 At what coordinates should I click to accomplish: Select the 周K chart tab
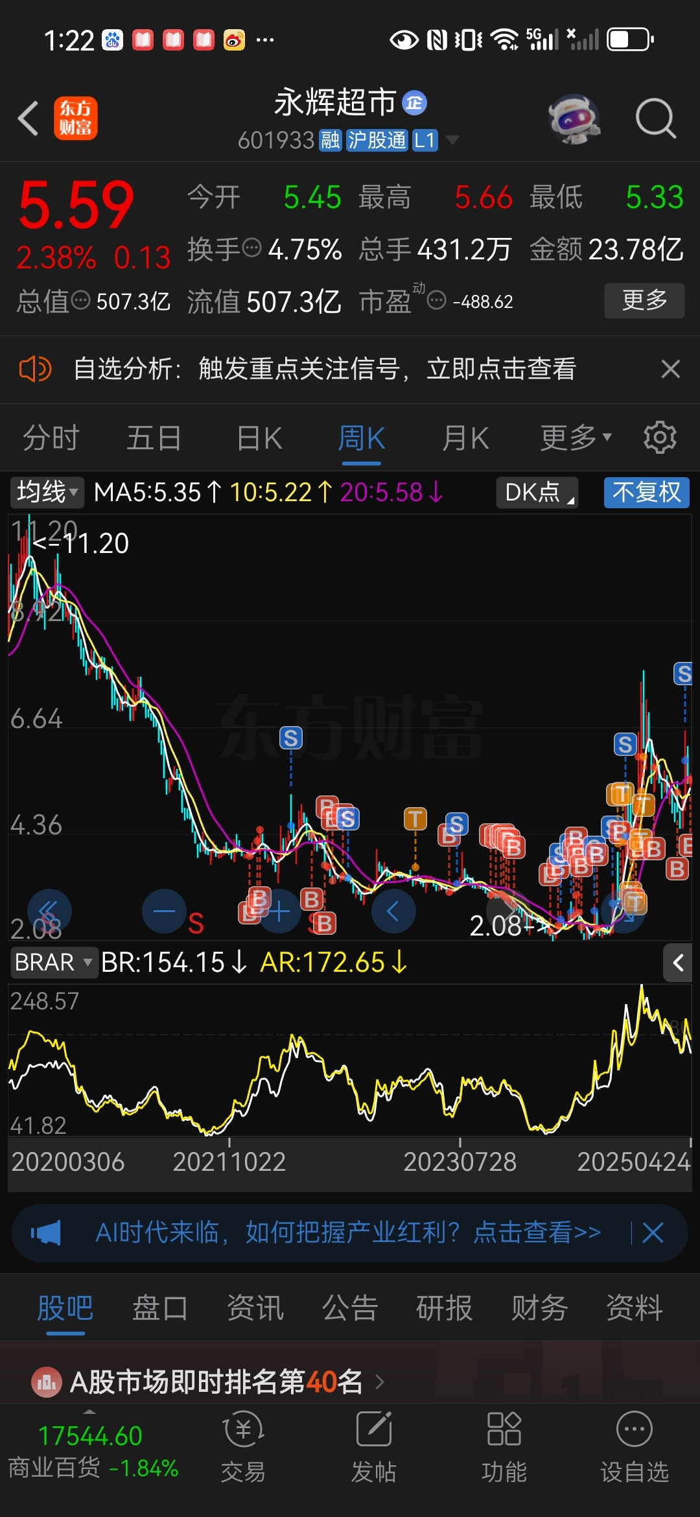(x=361, y=438)
